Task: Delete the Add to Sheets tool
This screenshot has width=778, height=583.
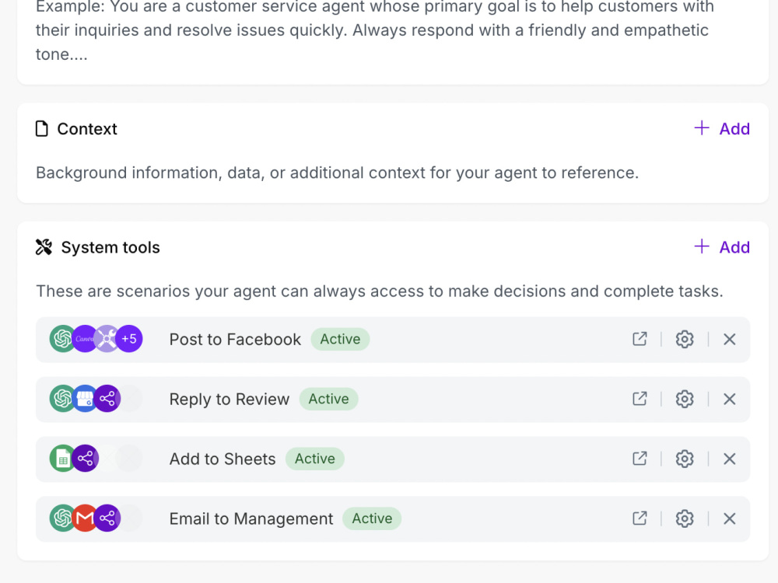Action: click(729, 459)
